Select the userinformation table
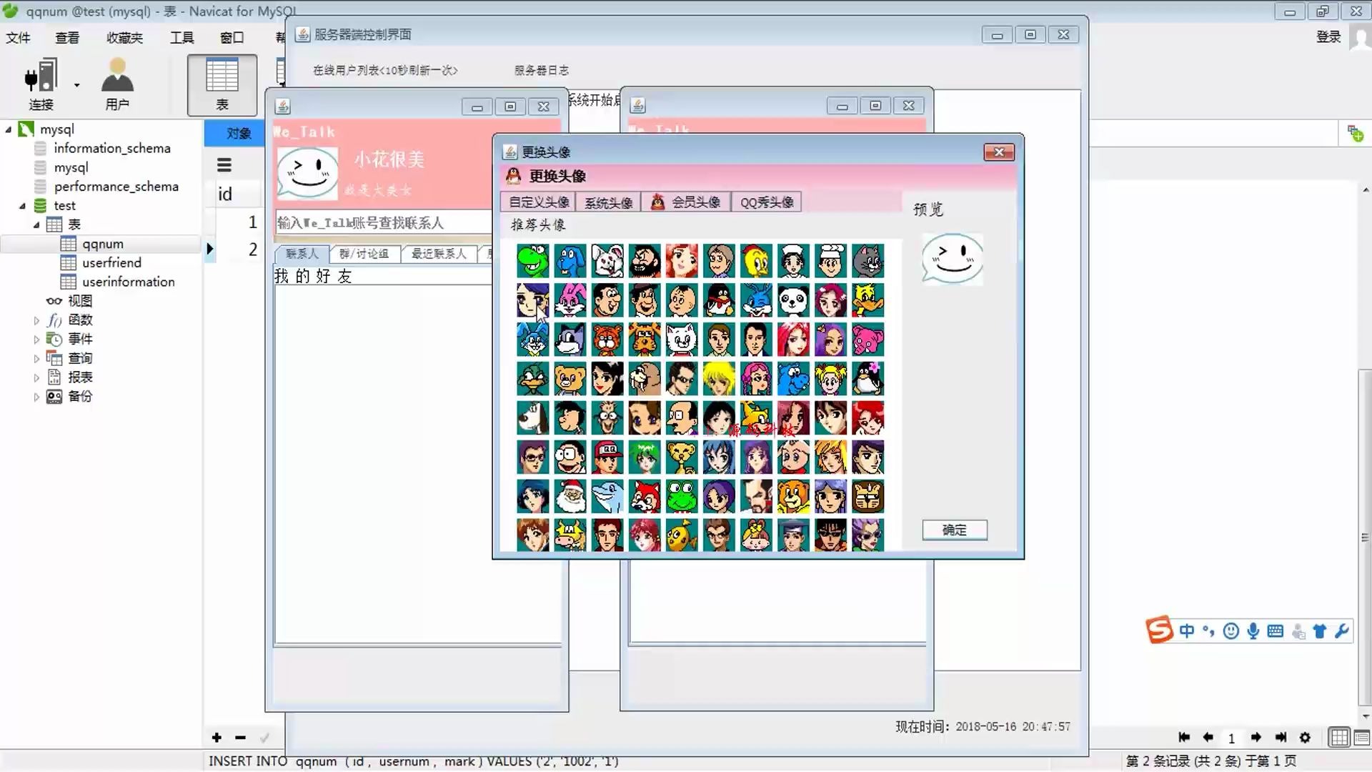 128,282
